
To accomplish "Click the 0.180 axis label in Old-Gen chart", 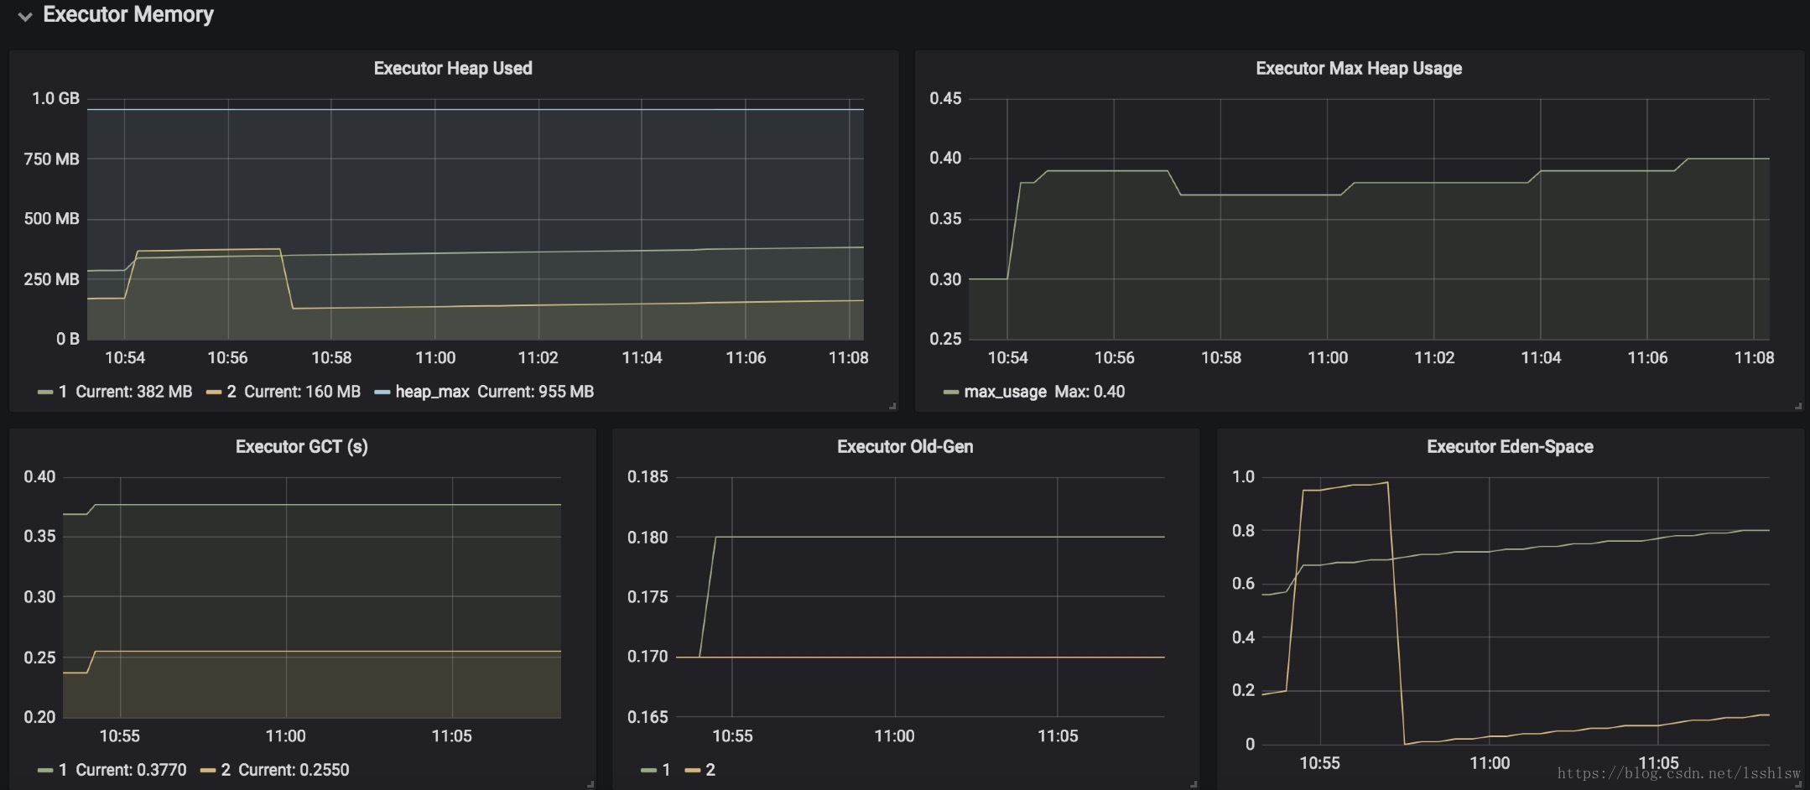I will 648,538.
